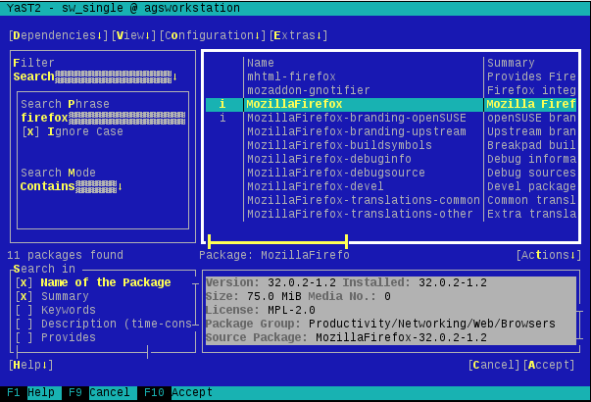591x402 pixels.
Task: Click the Summary column header
Action: [x=511, y=63]
